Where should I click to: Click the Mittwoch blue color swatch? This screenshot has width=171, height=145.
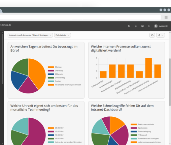[x=51, y=74]
